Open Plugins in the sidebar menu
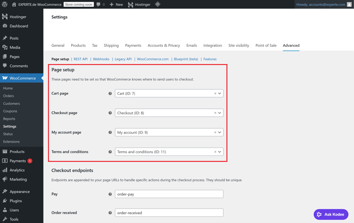 pos(15,201)
